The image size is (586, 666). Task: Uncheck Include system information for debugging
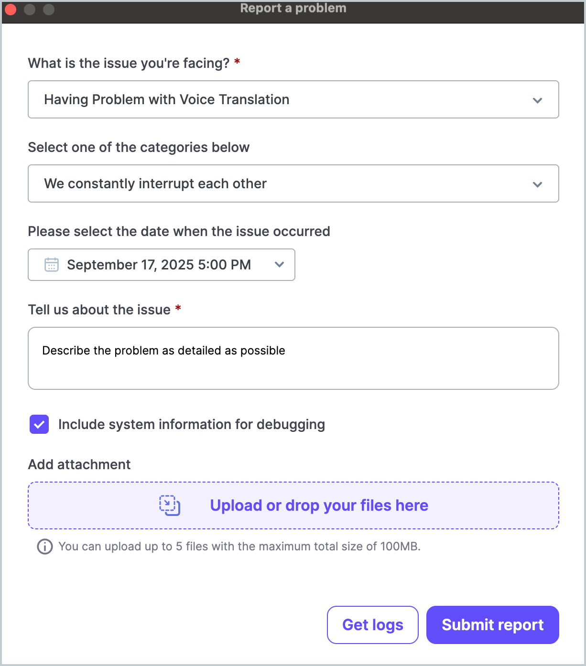pyautogui.click(x=39, y=424)
